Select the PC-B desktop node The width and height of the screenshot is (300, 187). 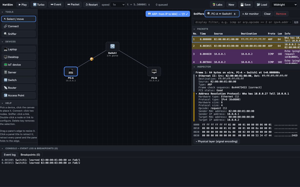coord(154,71)
